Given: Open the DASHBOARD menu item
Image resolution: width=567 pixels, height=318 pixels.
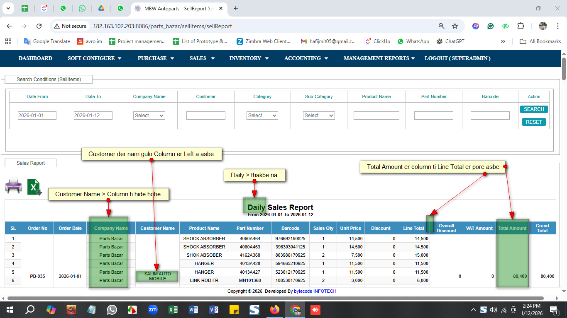Looking at the screenshot, I should [35, 58].
